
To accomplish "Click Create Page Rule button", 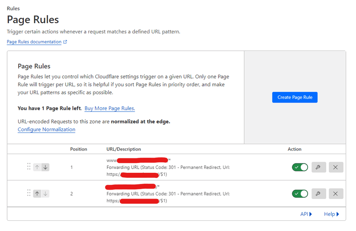I will tap(295, 97).
